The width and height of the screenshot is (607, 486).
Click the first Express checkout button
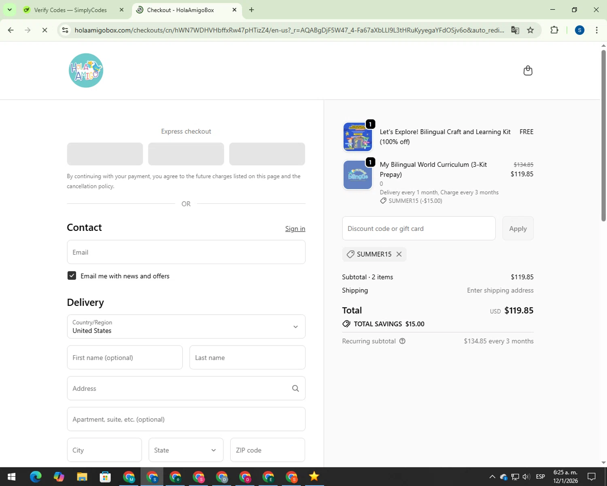[105, 154]
